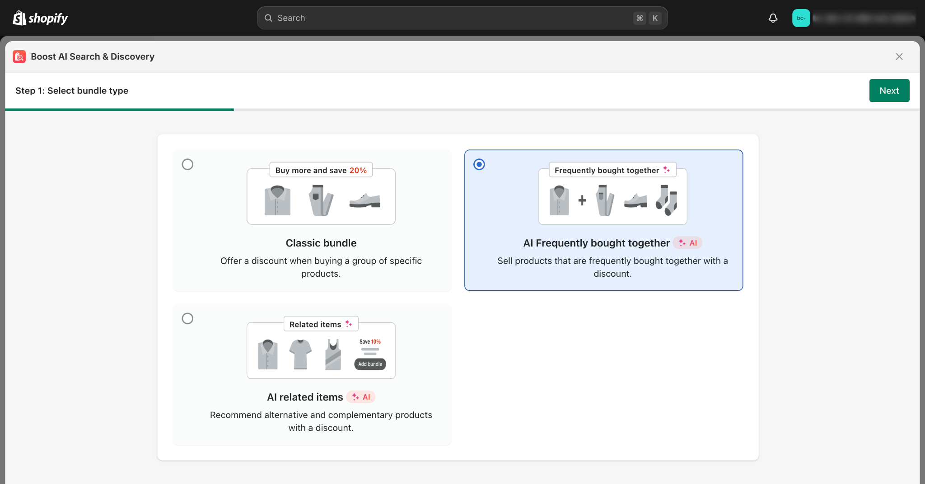Click the 'AI related items' heading

tap(305, 397)
